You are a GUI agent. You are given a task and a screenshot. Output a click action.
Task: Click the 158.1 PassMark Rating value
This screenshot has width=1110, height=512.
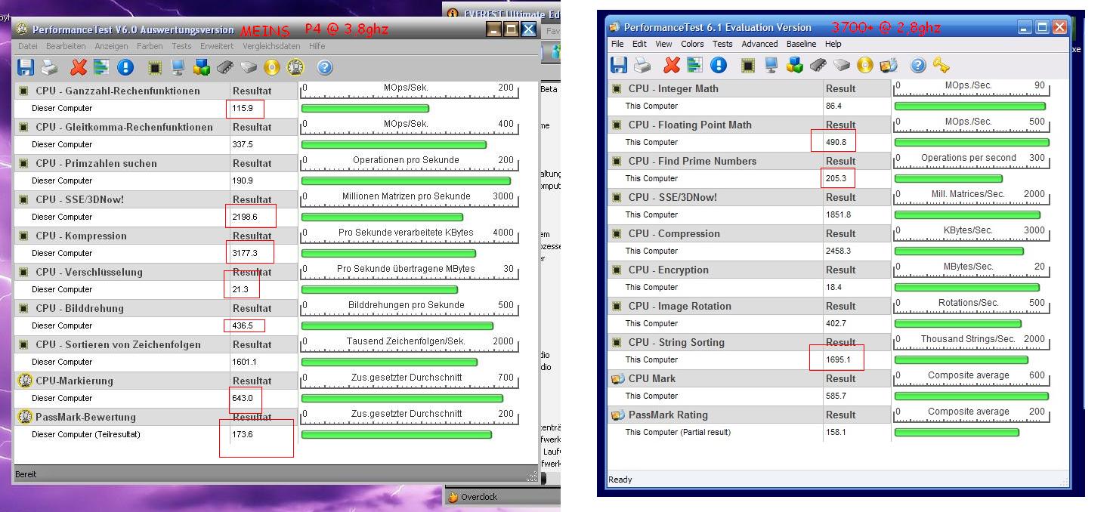[836, 432]
